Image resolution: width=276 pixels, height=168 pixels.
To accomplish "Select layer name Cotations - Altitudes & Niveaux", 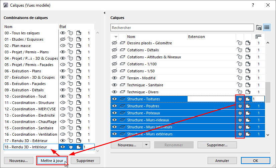I will (154, 57).
